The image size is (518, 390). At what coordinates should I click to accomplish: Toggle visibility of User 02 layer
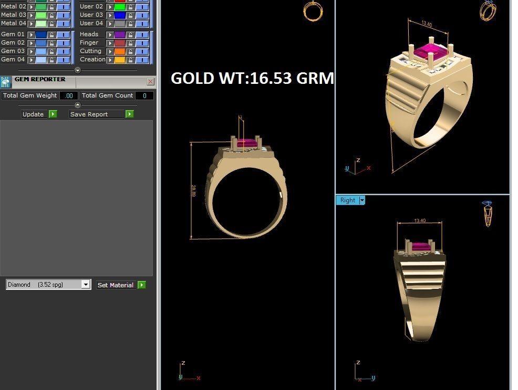pyautogui.click(x=142, y=7)
